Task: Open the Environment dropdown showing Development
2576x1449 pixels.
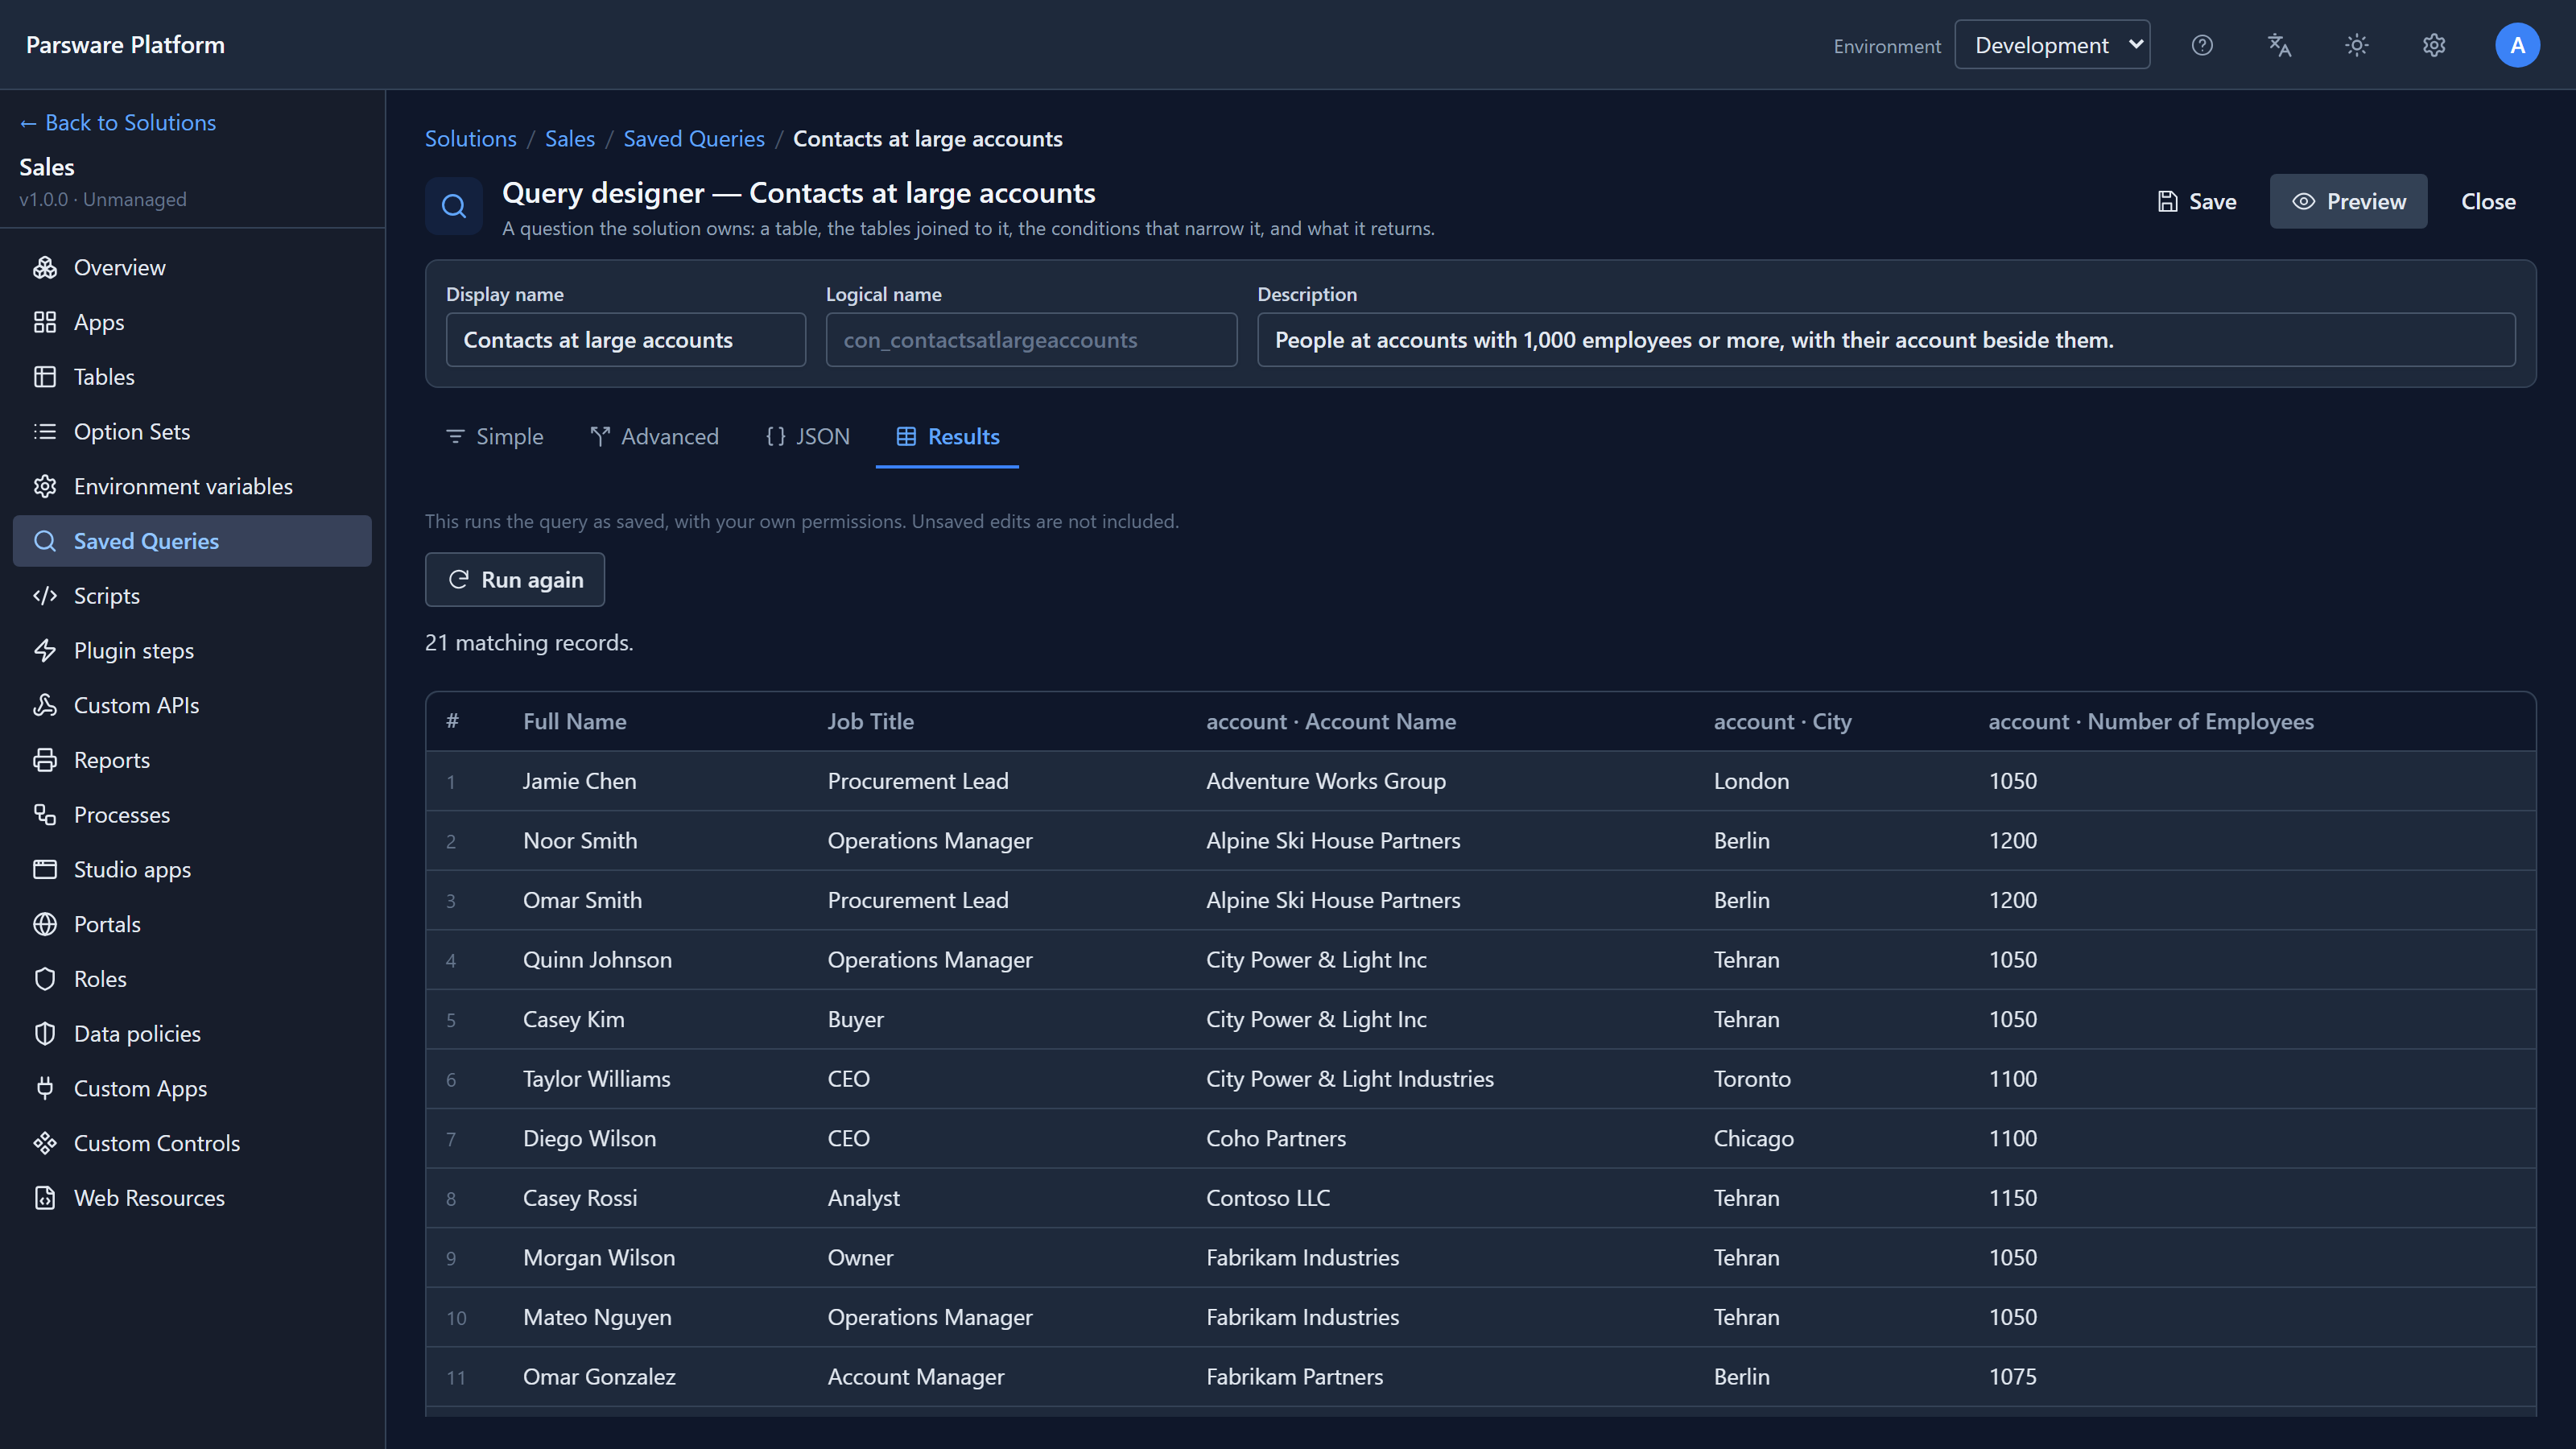Action: point(2052,45)
